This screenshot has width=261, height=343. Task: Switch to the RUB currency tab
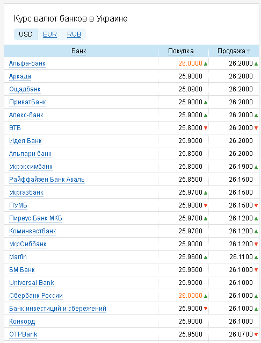tap(74, 34)
